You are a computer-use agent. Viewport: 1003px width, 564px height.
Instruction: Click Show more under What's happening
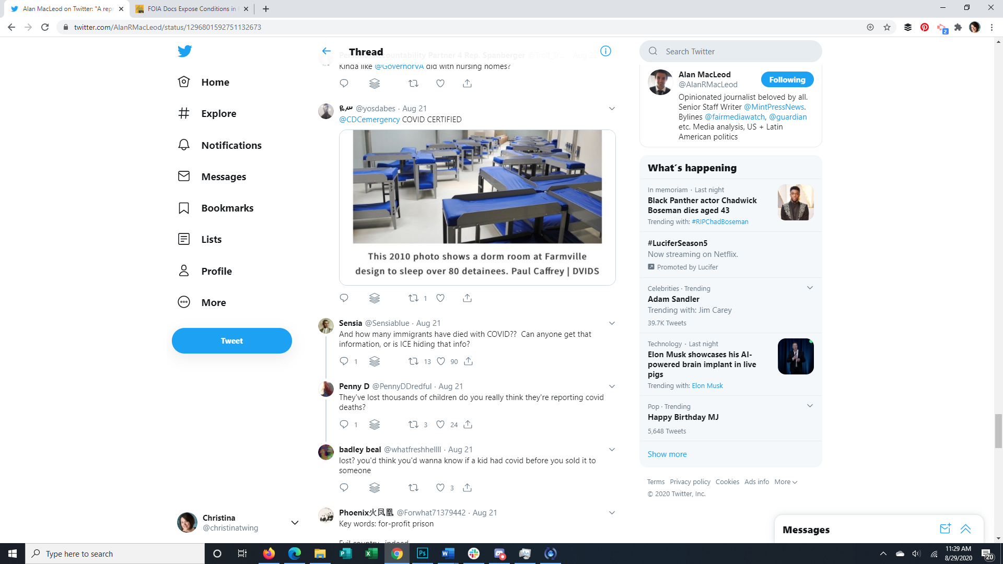(x=667, y=454)
